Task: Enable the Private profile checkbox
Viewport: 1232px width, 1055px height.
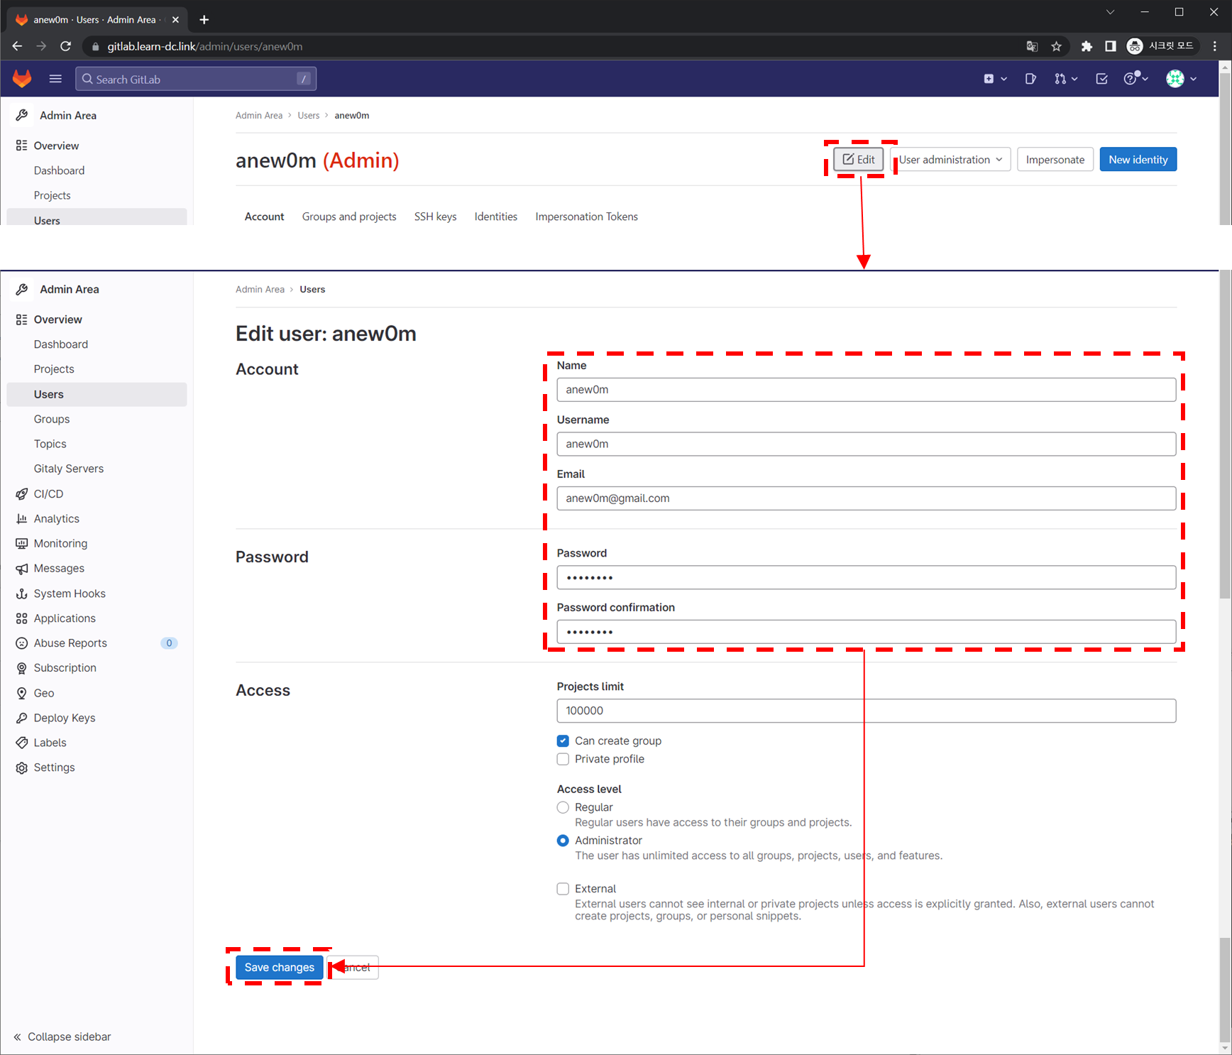Action: tap(563, 759)
